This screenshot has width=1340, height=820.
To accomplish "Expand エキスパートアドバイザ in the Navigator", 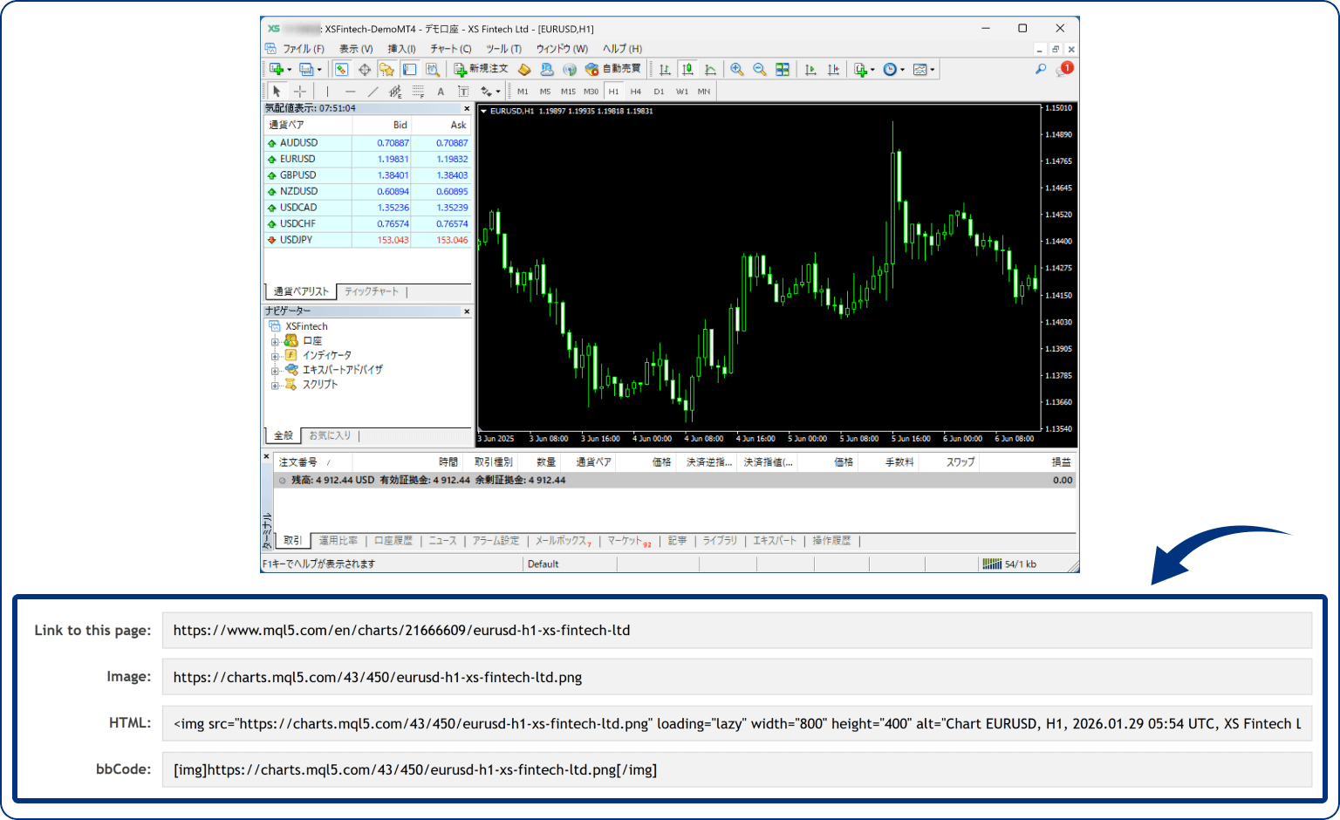I will [x=276, y=370].
